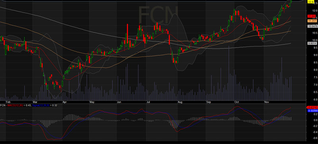Click the Apr label on the time axis
Image resolution: width=318 pixels, height=144 pixels.
click(65, 102)
